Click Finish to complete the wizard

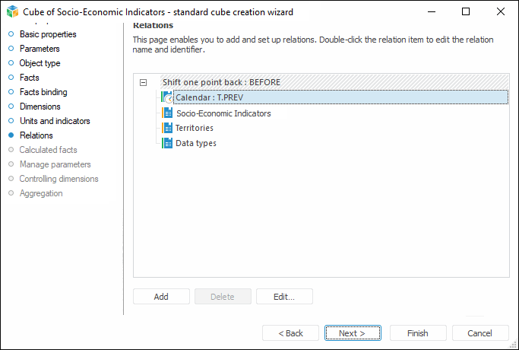tap(417, 333)
